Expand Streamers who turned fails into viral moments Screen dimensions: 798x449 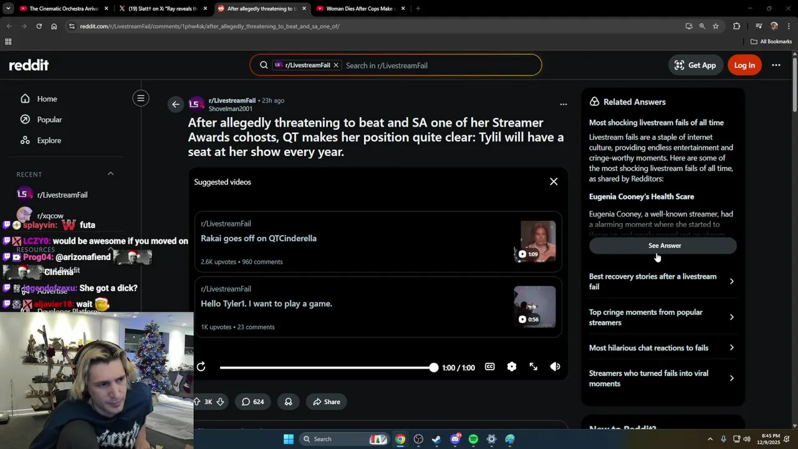662,379
